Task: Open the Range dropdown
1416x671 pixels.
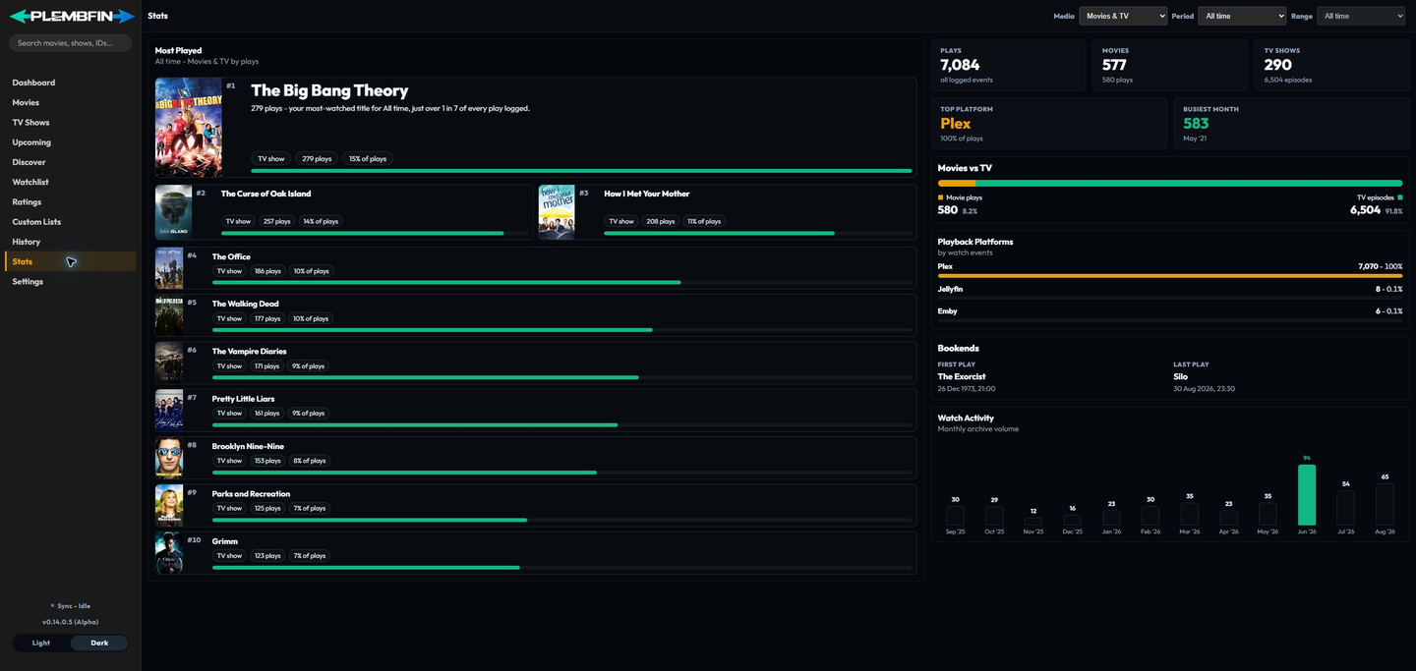Action: (1361, 16)
